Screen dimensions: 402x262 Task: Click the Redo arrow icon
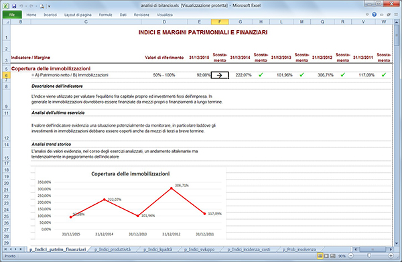(x=31, y=5)
